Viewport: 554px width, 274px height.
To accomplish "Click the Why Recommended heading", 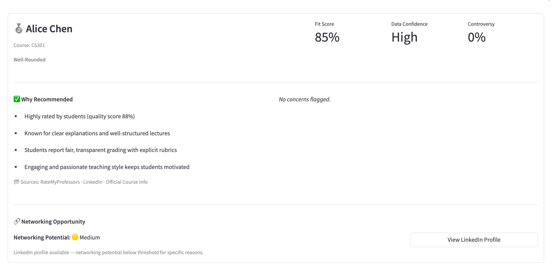I will coord(47,99).
